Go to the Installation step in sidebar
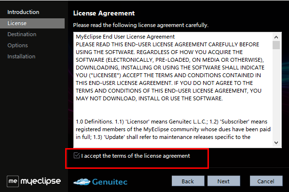This screenshot has width=289, height=192. [21, 56]
